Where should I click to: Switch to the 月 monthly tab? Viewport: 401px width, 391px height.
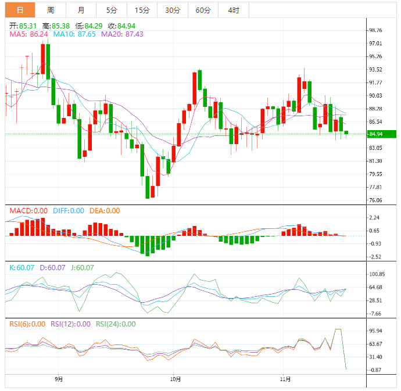[x=81, y=10]
